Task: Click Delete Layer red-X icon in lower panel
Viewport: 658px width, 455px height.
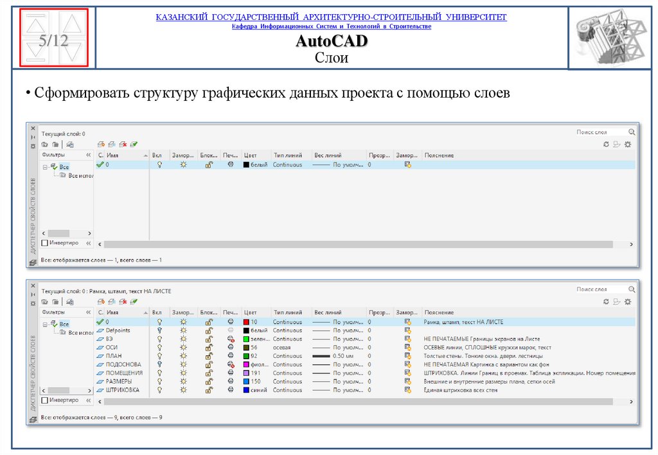Action: point(122,301)
